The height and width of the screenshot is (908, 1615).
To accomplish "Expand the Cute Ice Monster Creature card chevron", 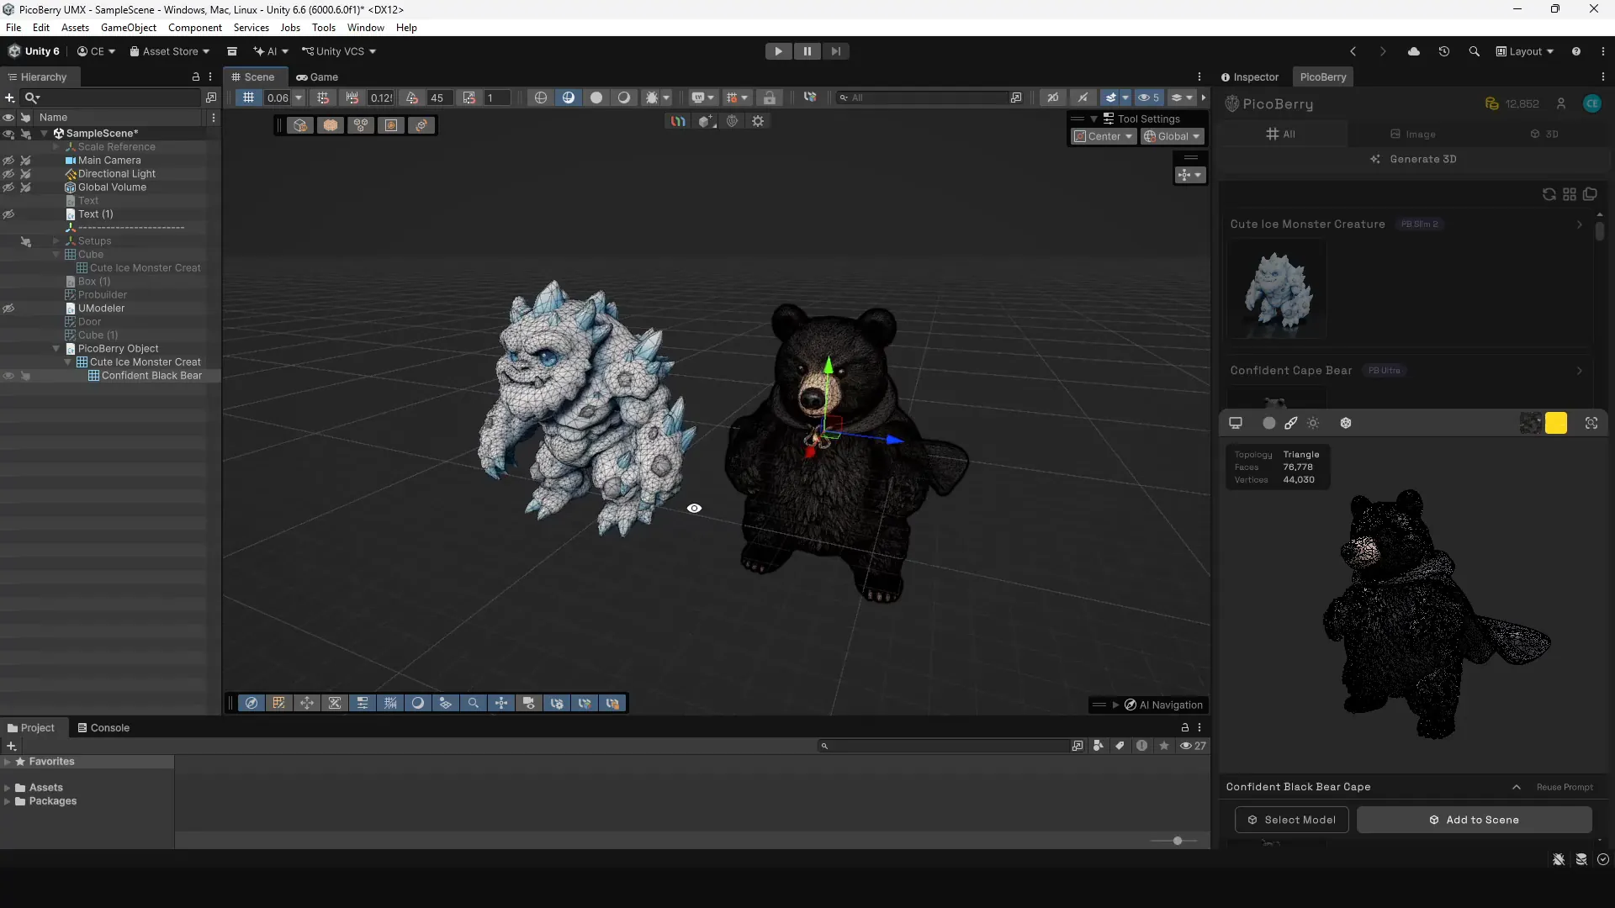I will (1579, 224).
